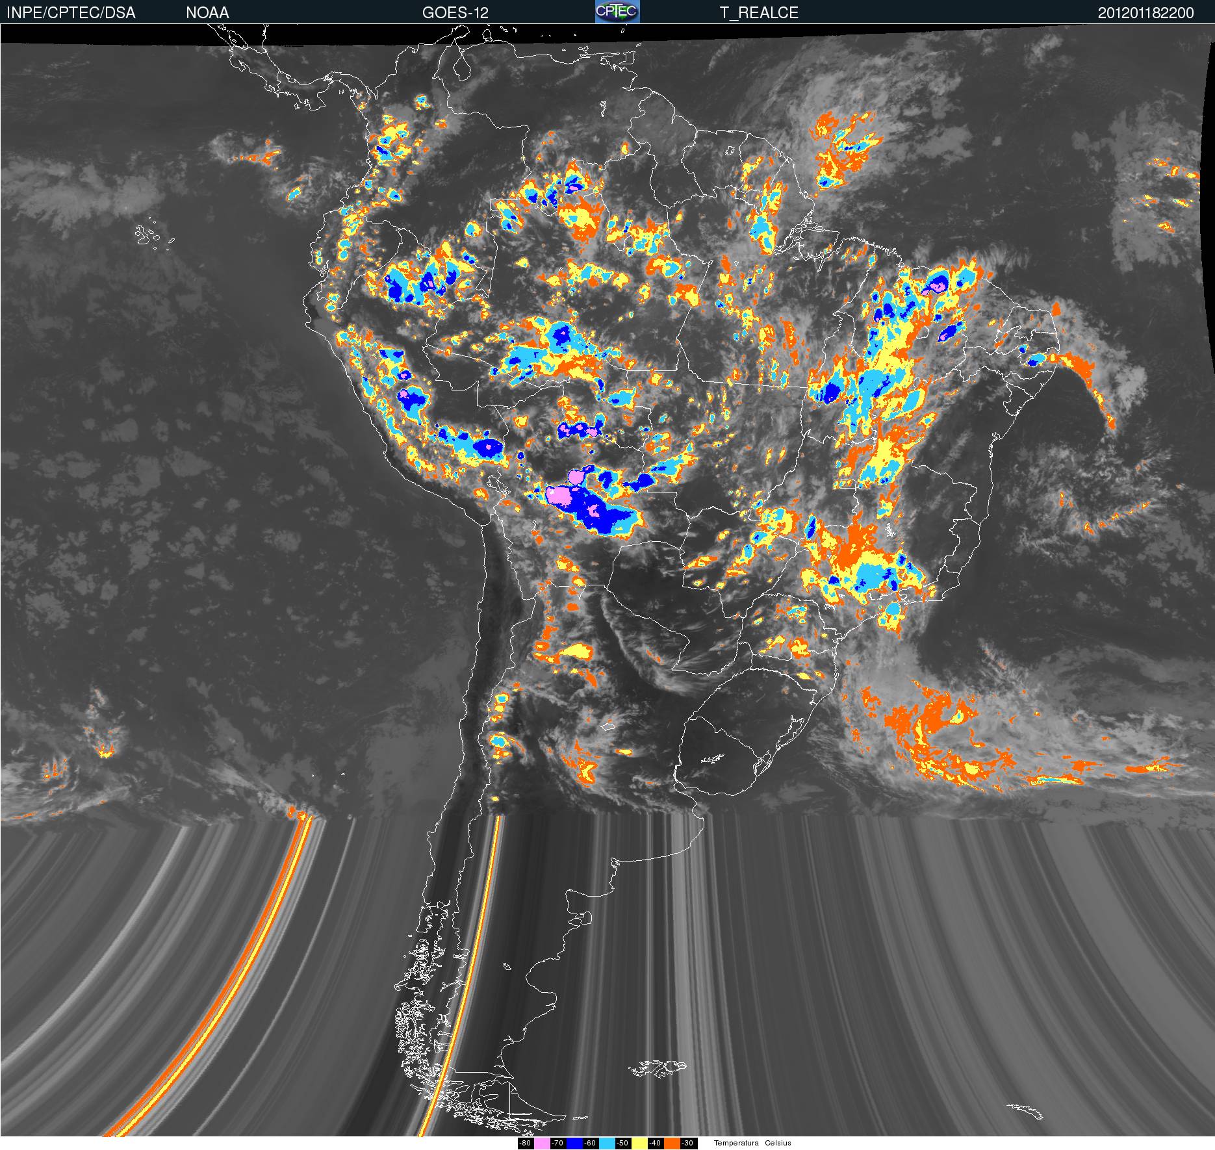This screenshot has height=1150, width=1215.
Task: Select the orange legend color swatch
Action: [672, 1144]
